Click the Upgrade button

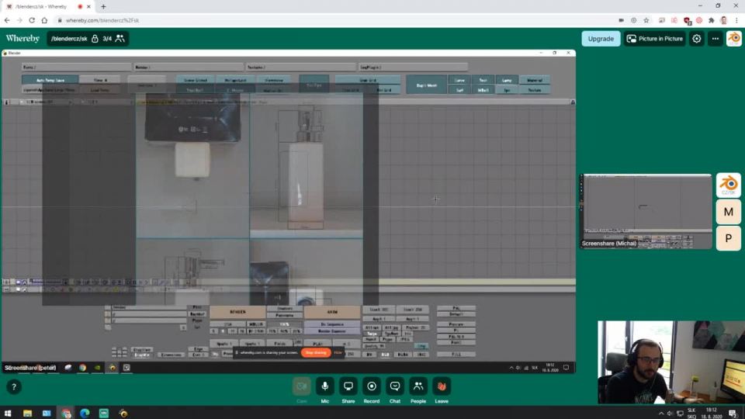coord(601,39)
